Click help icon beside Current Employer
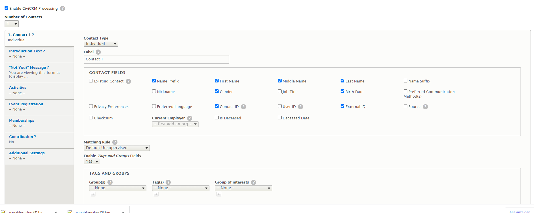The image size is (534, 213). pyautogui.click(x=190, y=118)
